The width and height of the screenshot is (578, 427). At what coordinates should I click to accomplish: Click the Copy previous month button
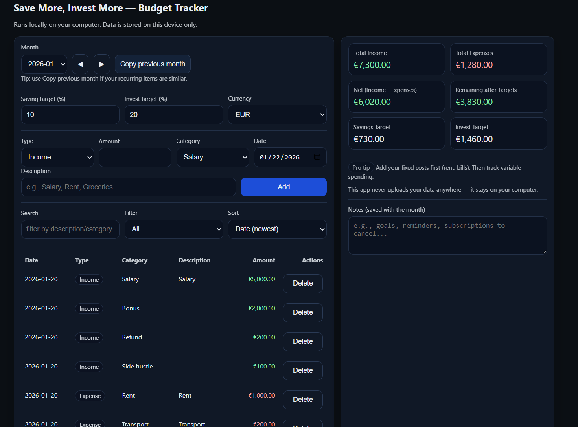point(153,64)
